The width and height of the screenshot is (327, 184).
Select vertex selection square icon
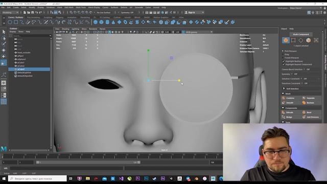pyautogui.click(x=293, y=40)
